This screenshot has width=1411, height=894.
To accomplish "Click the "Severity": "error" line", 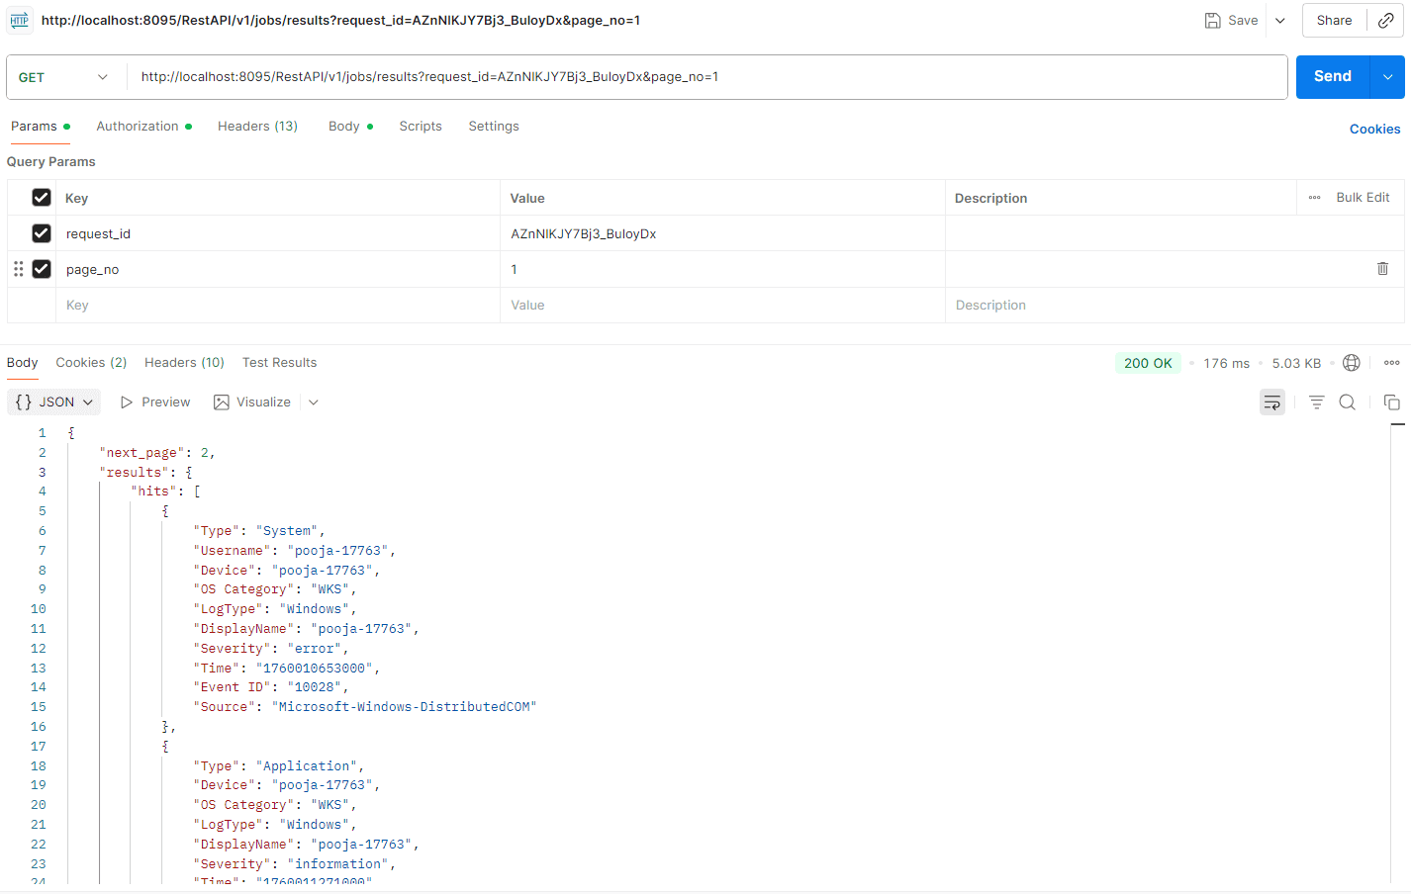I will click(x=270, y=649).
